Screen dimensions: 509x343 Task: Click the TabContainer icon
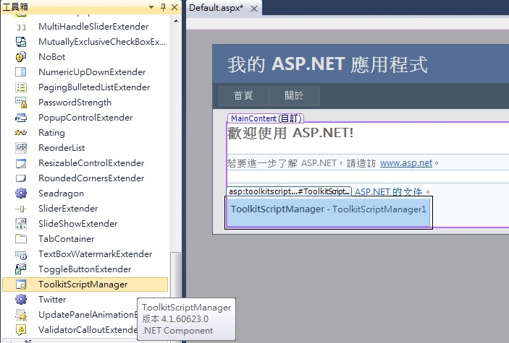pyautogui.click(x=21, y=239)
